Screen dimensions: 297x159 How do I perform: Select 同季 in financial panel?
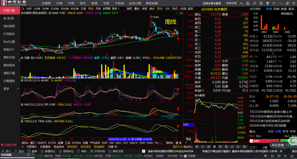point(276,9)
